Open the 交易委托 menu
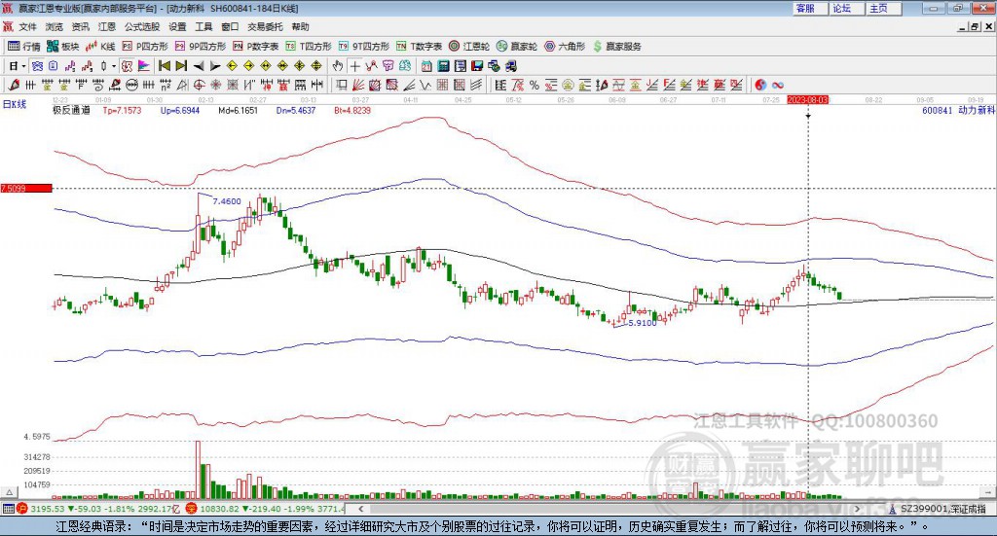Screen dimensions: 997x536 point(265,26)
